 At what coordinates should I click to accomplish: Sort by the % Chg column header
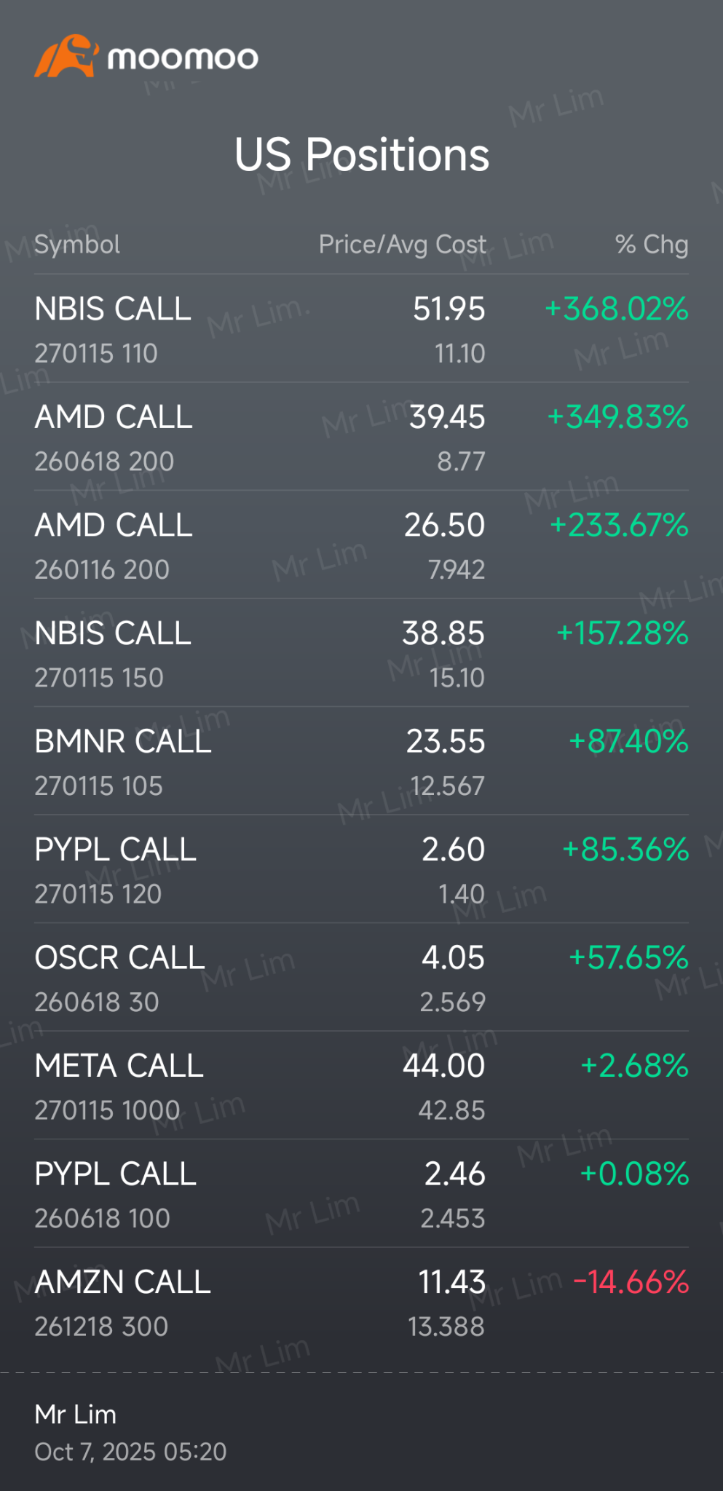pyautogui.click(x=651, y=245)
